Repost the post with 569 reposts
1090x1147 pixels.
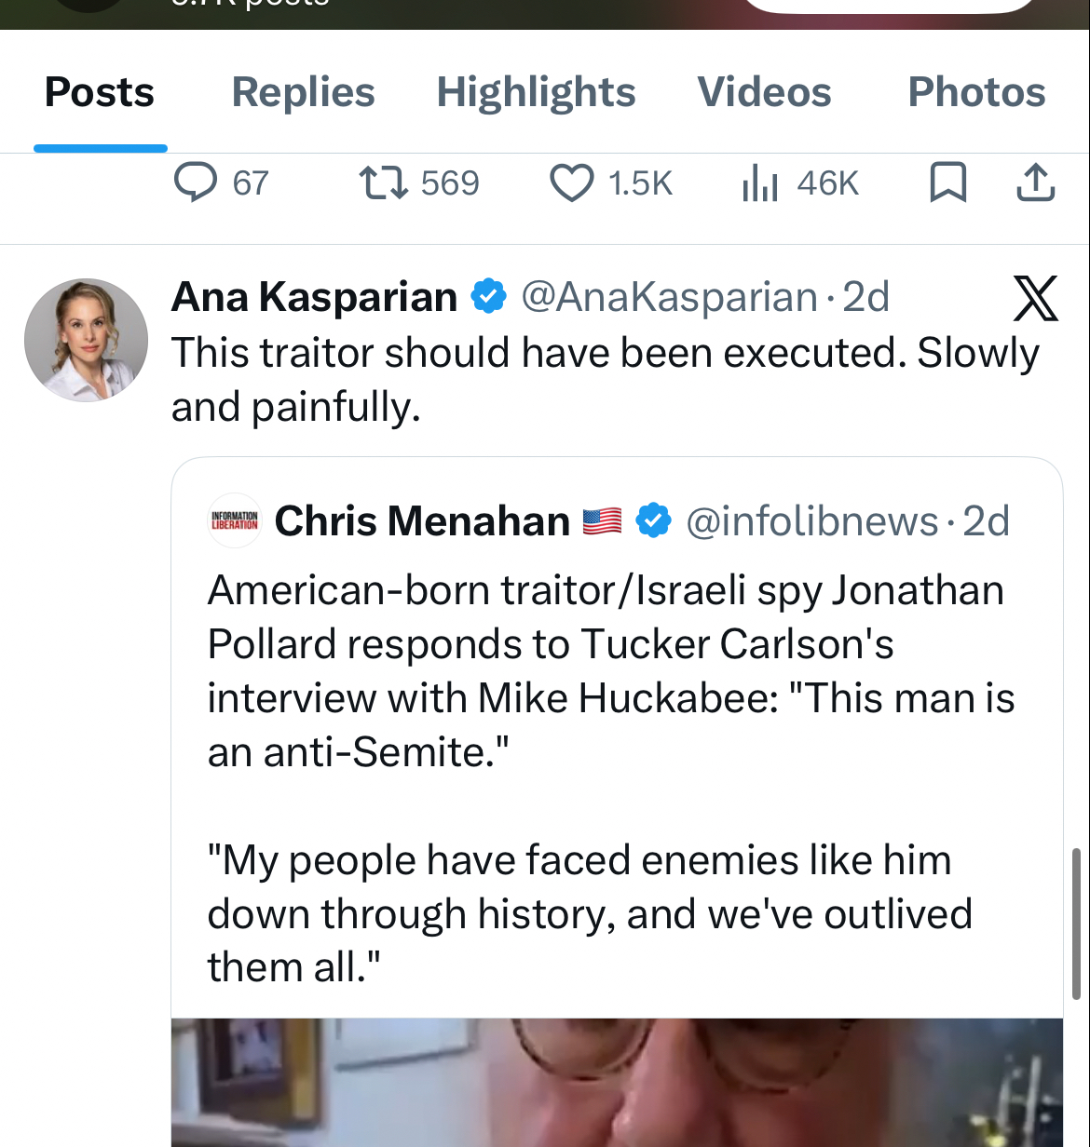pyautogui.click(x=384, y=182)
